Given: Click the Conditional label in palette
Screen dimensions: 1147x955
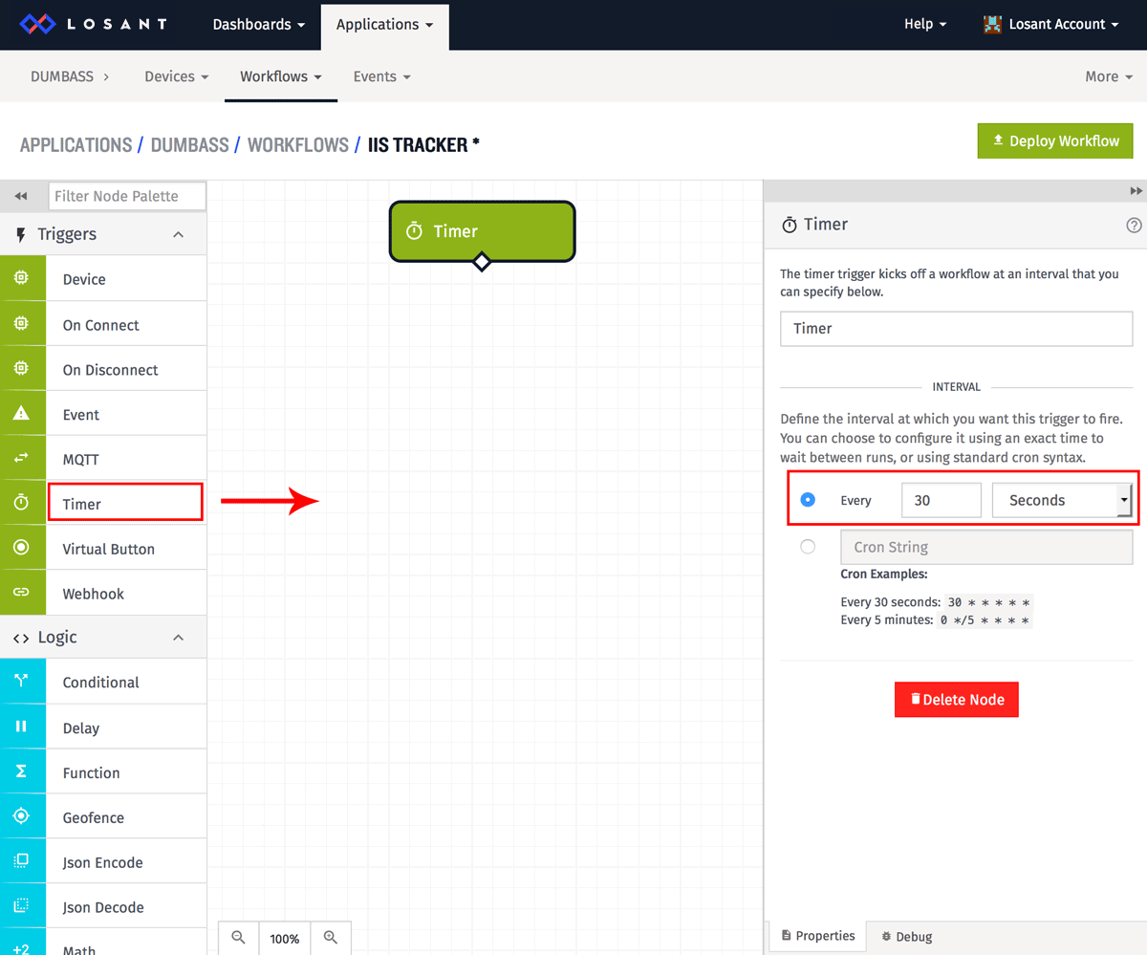Looking at the screenshot, I should (x=101, y=683).
